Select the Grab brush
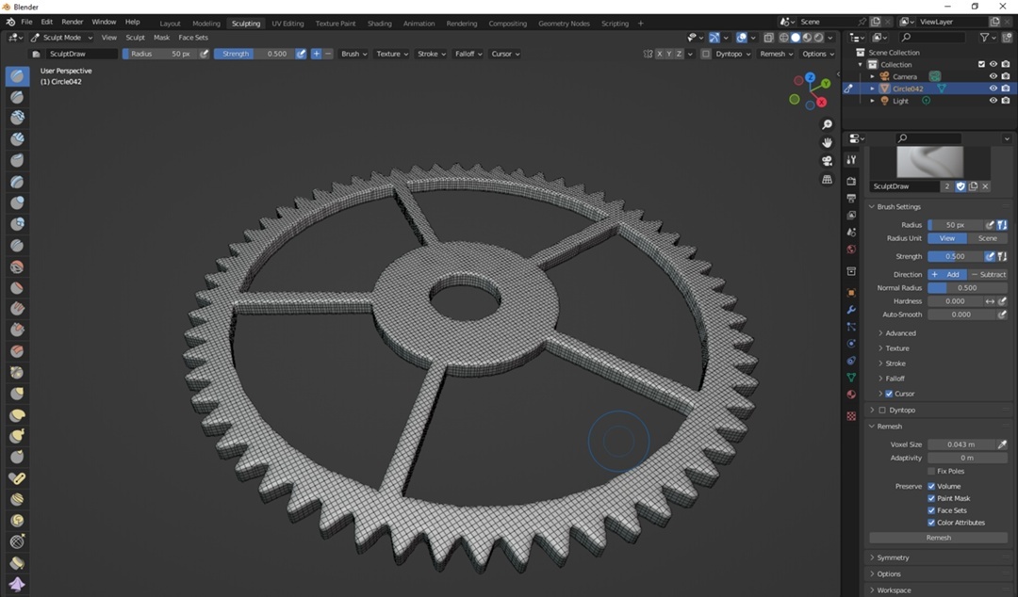 [18, 394]
